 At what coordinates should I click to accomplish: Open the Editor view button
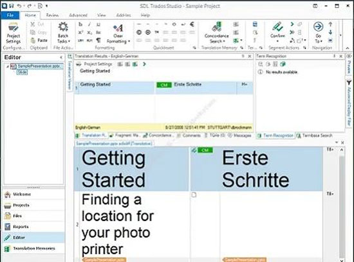pos(34,238)
